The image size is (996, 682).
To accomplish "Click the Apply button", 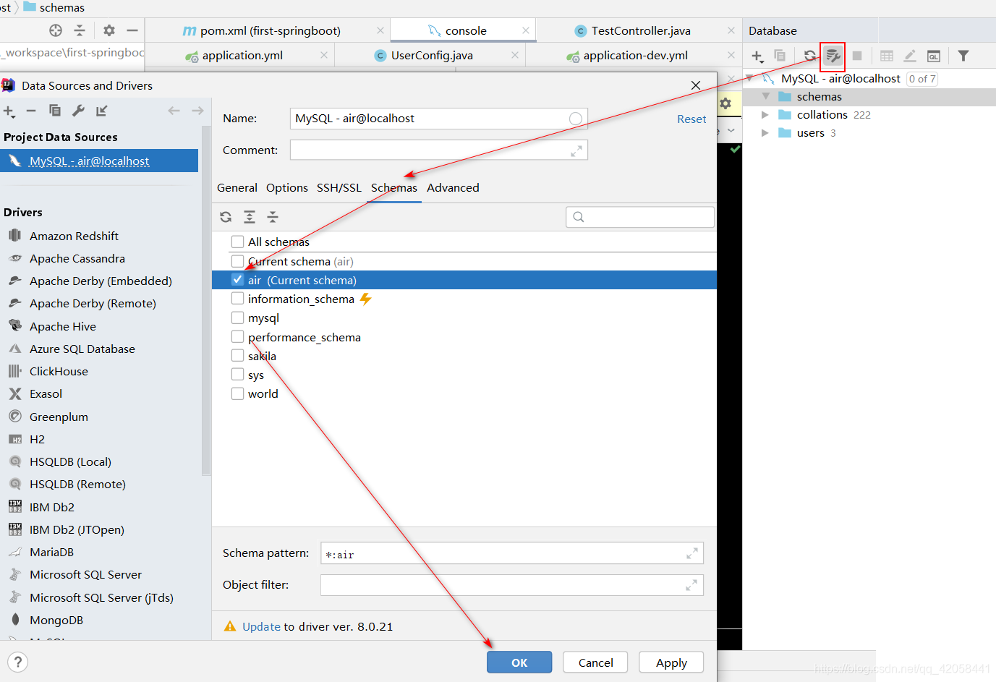I will tap(672, 662).
